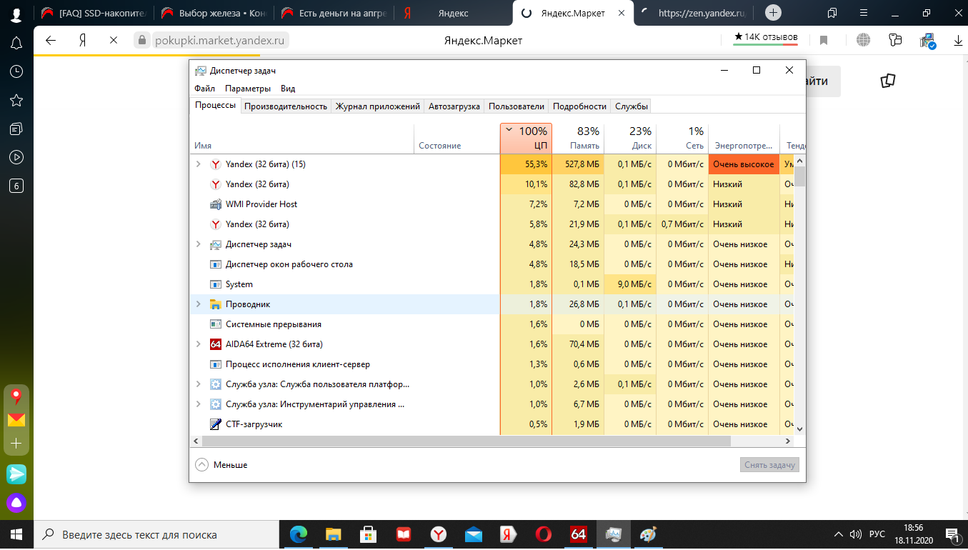The height and width of the screenshot is (550, 968).
Task: Collapse Task Manager with Меньше
Action: pyautogui.click(x=221, y=465)
